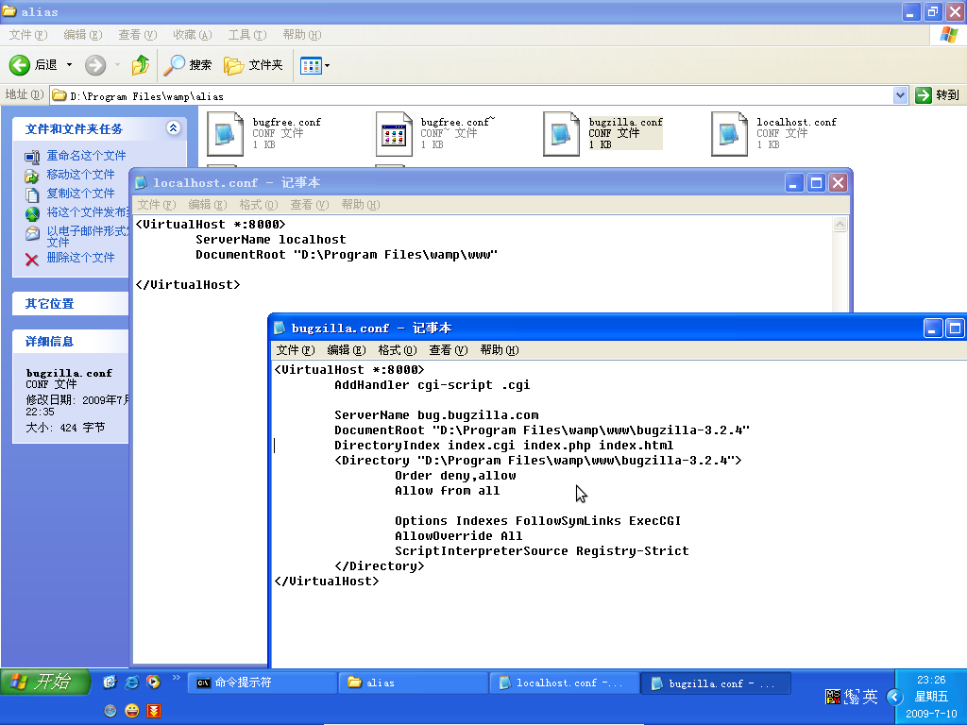Screen dimensions: 967x725
Task: Click the Options Indexes FollowSymLinks ExecCGI line
Action: [x=537, y=520]
